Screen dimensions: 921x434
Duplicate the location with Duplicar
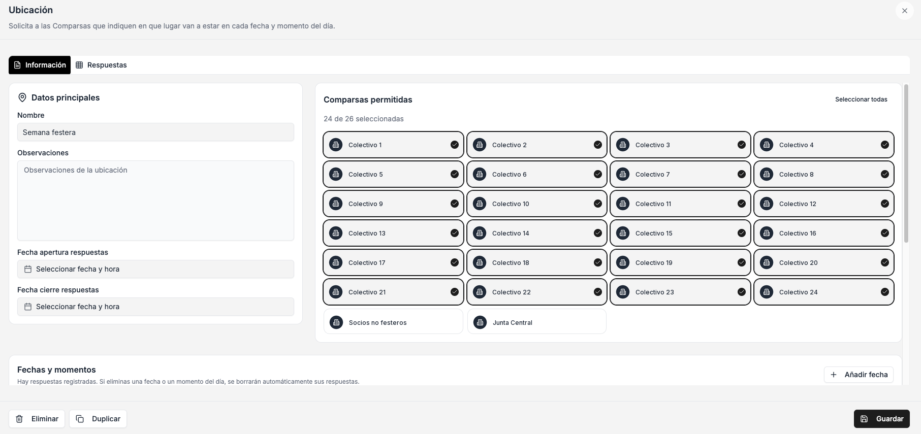[98, 419]
